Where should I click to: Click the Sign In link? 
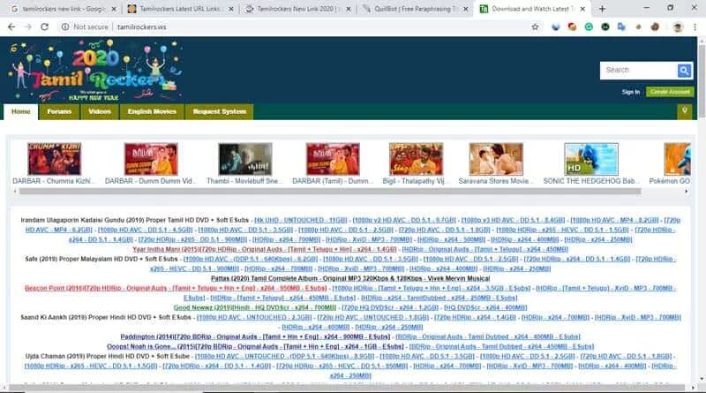(x=631, y=92)
